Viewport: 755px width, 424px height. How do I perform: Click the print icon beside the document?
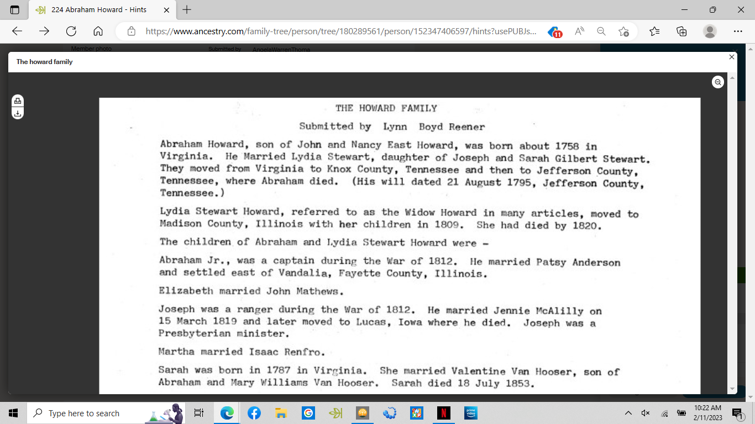pos(18,100)
